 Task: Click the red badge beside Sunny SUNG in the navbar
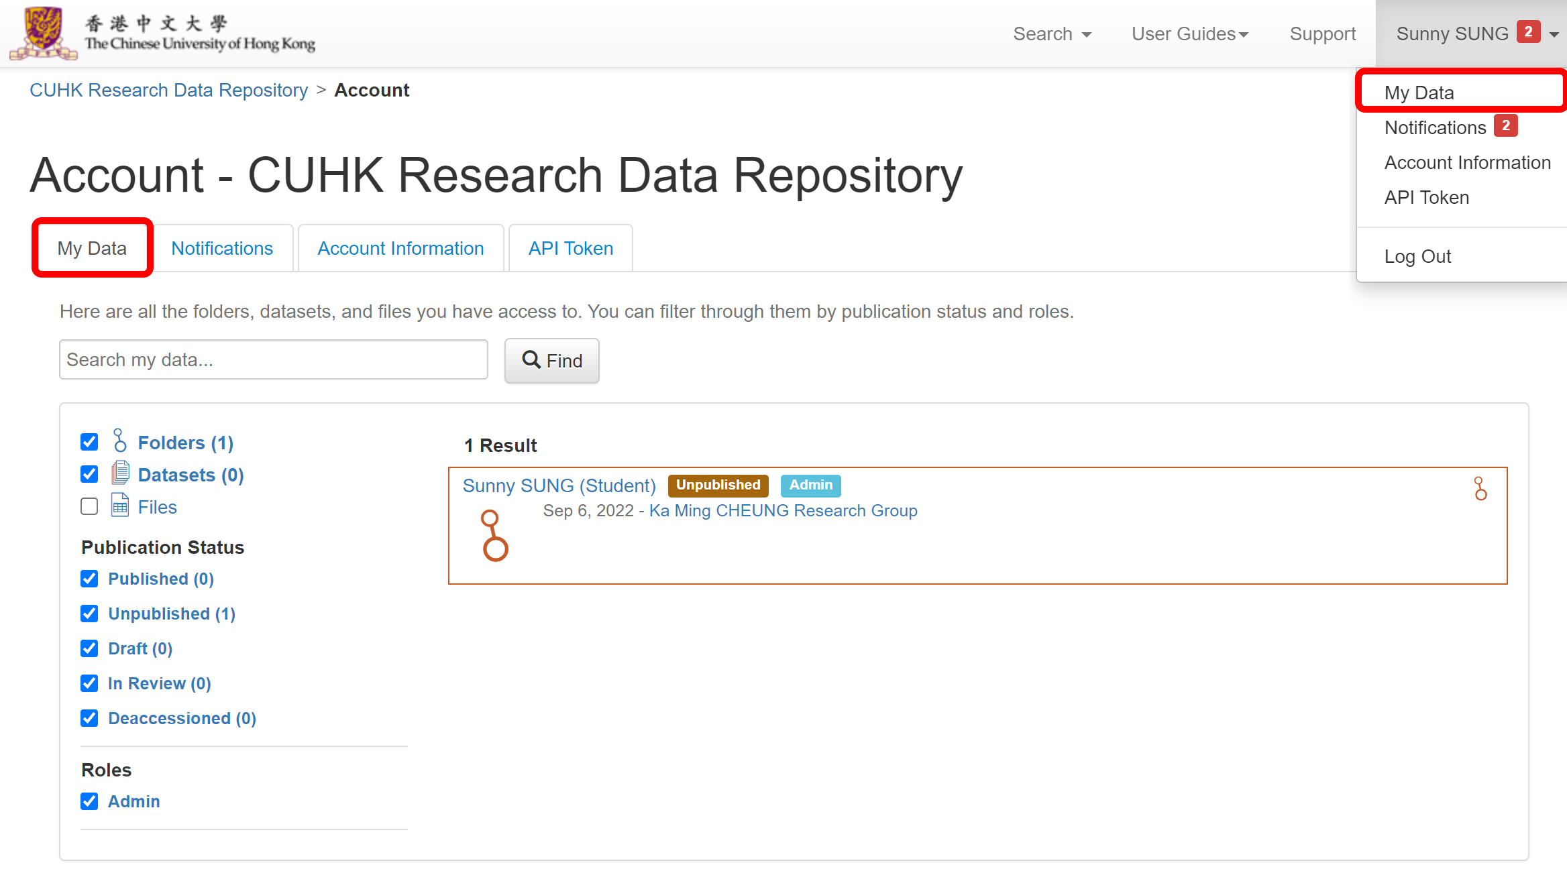1529,32
